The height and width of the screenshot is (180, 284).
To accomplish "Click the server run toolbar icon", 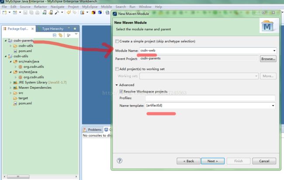I will (83, 13).
